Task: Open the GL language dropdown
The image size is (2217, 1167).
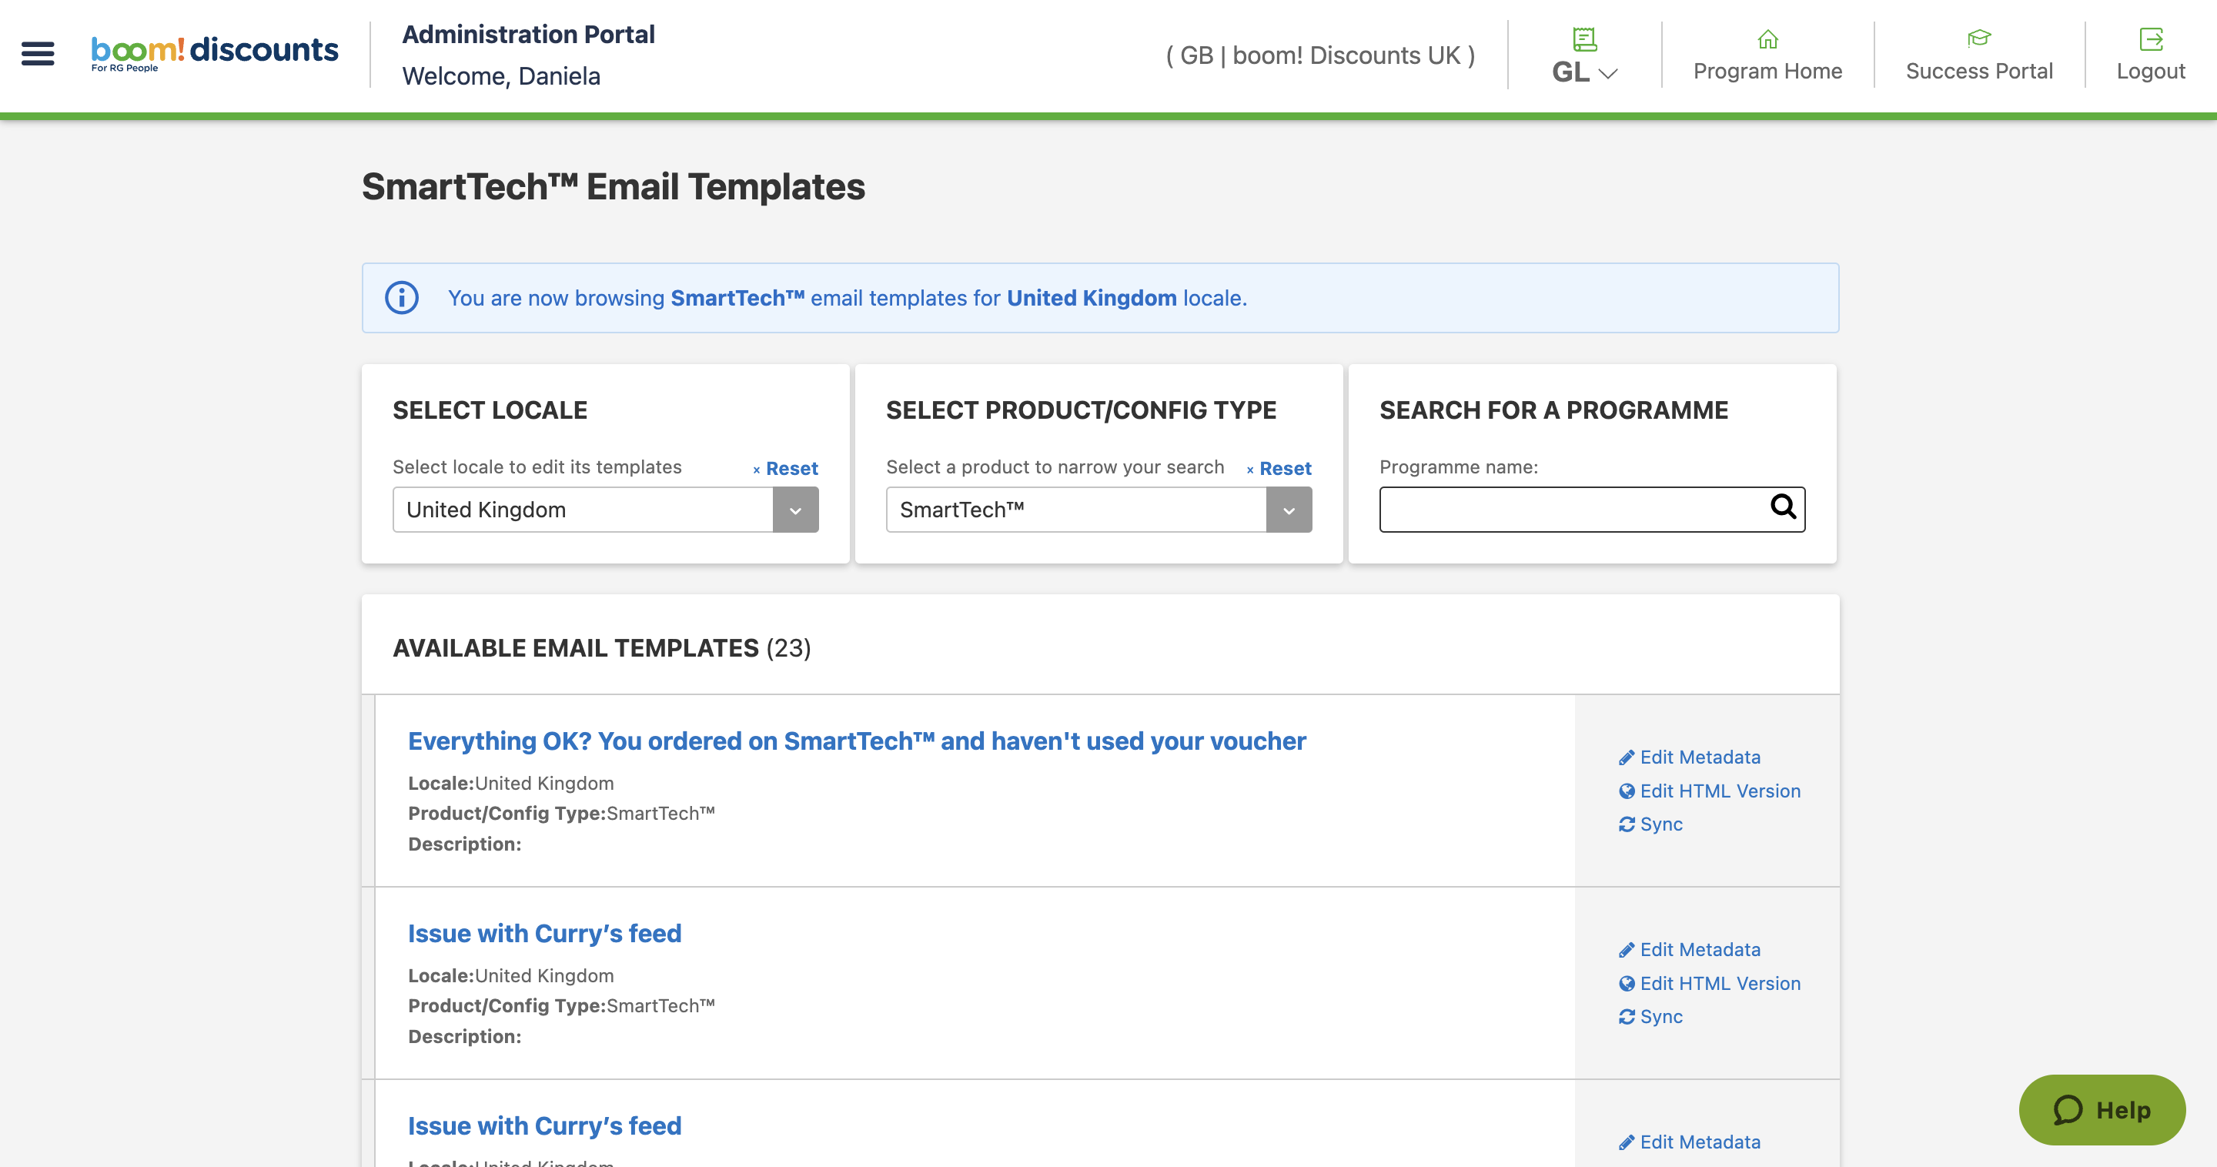Action: 1584,72
